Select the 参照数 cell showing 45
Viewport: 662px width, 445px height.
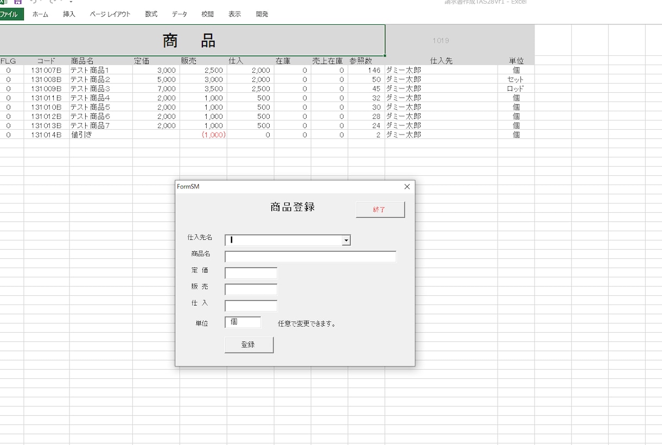(x=366, y=88)
